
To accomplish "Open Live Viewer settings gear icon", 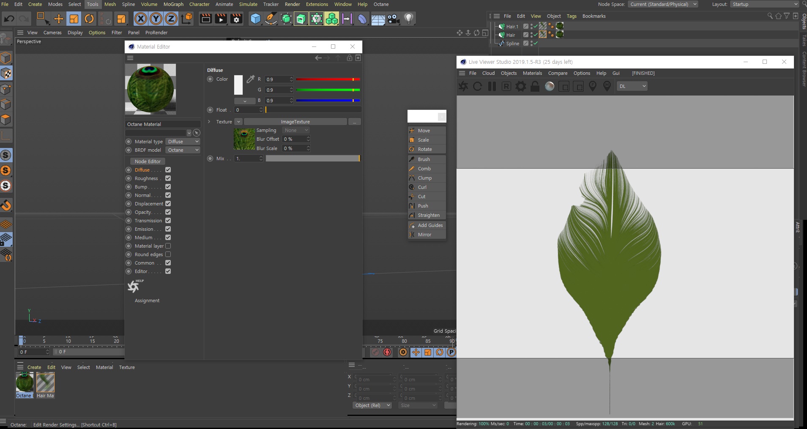I will (x=521, y=86).
